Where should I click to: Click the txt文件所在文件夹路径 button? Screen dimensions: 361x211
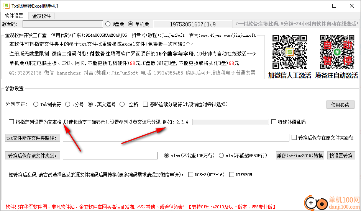tap(33, 138)
